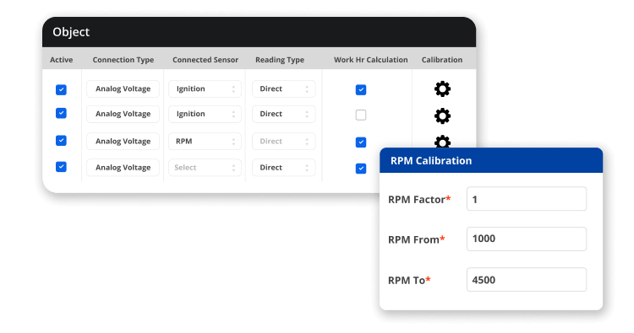Click the RPM From label

coord(417,239)
